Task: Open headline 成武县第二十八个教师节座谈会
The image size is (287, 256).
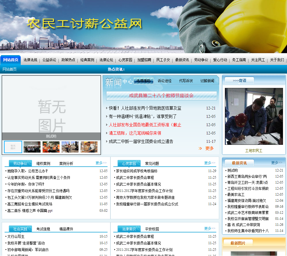Action: click(161, 96)
